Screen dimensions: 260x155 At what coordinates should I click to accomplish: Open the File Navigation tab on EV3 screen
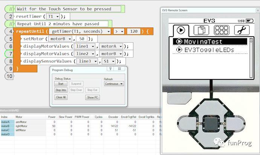click(x=201, y=30)
